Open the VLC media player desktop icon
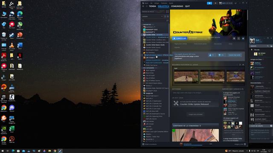 pos(12,46)
